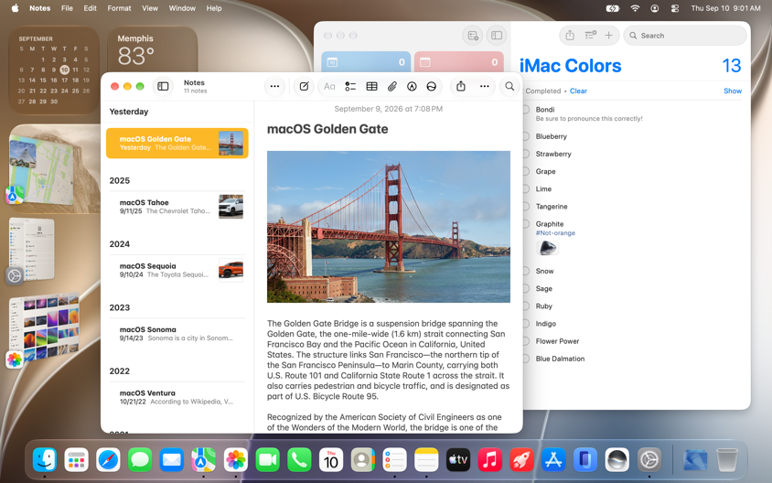Click Show completed reminders

click(x=733, y=91)
